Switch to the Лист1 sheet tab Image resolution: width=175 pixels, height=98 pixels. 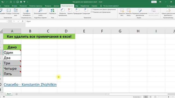click(9, 94)
